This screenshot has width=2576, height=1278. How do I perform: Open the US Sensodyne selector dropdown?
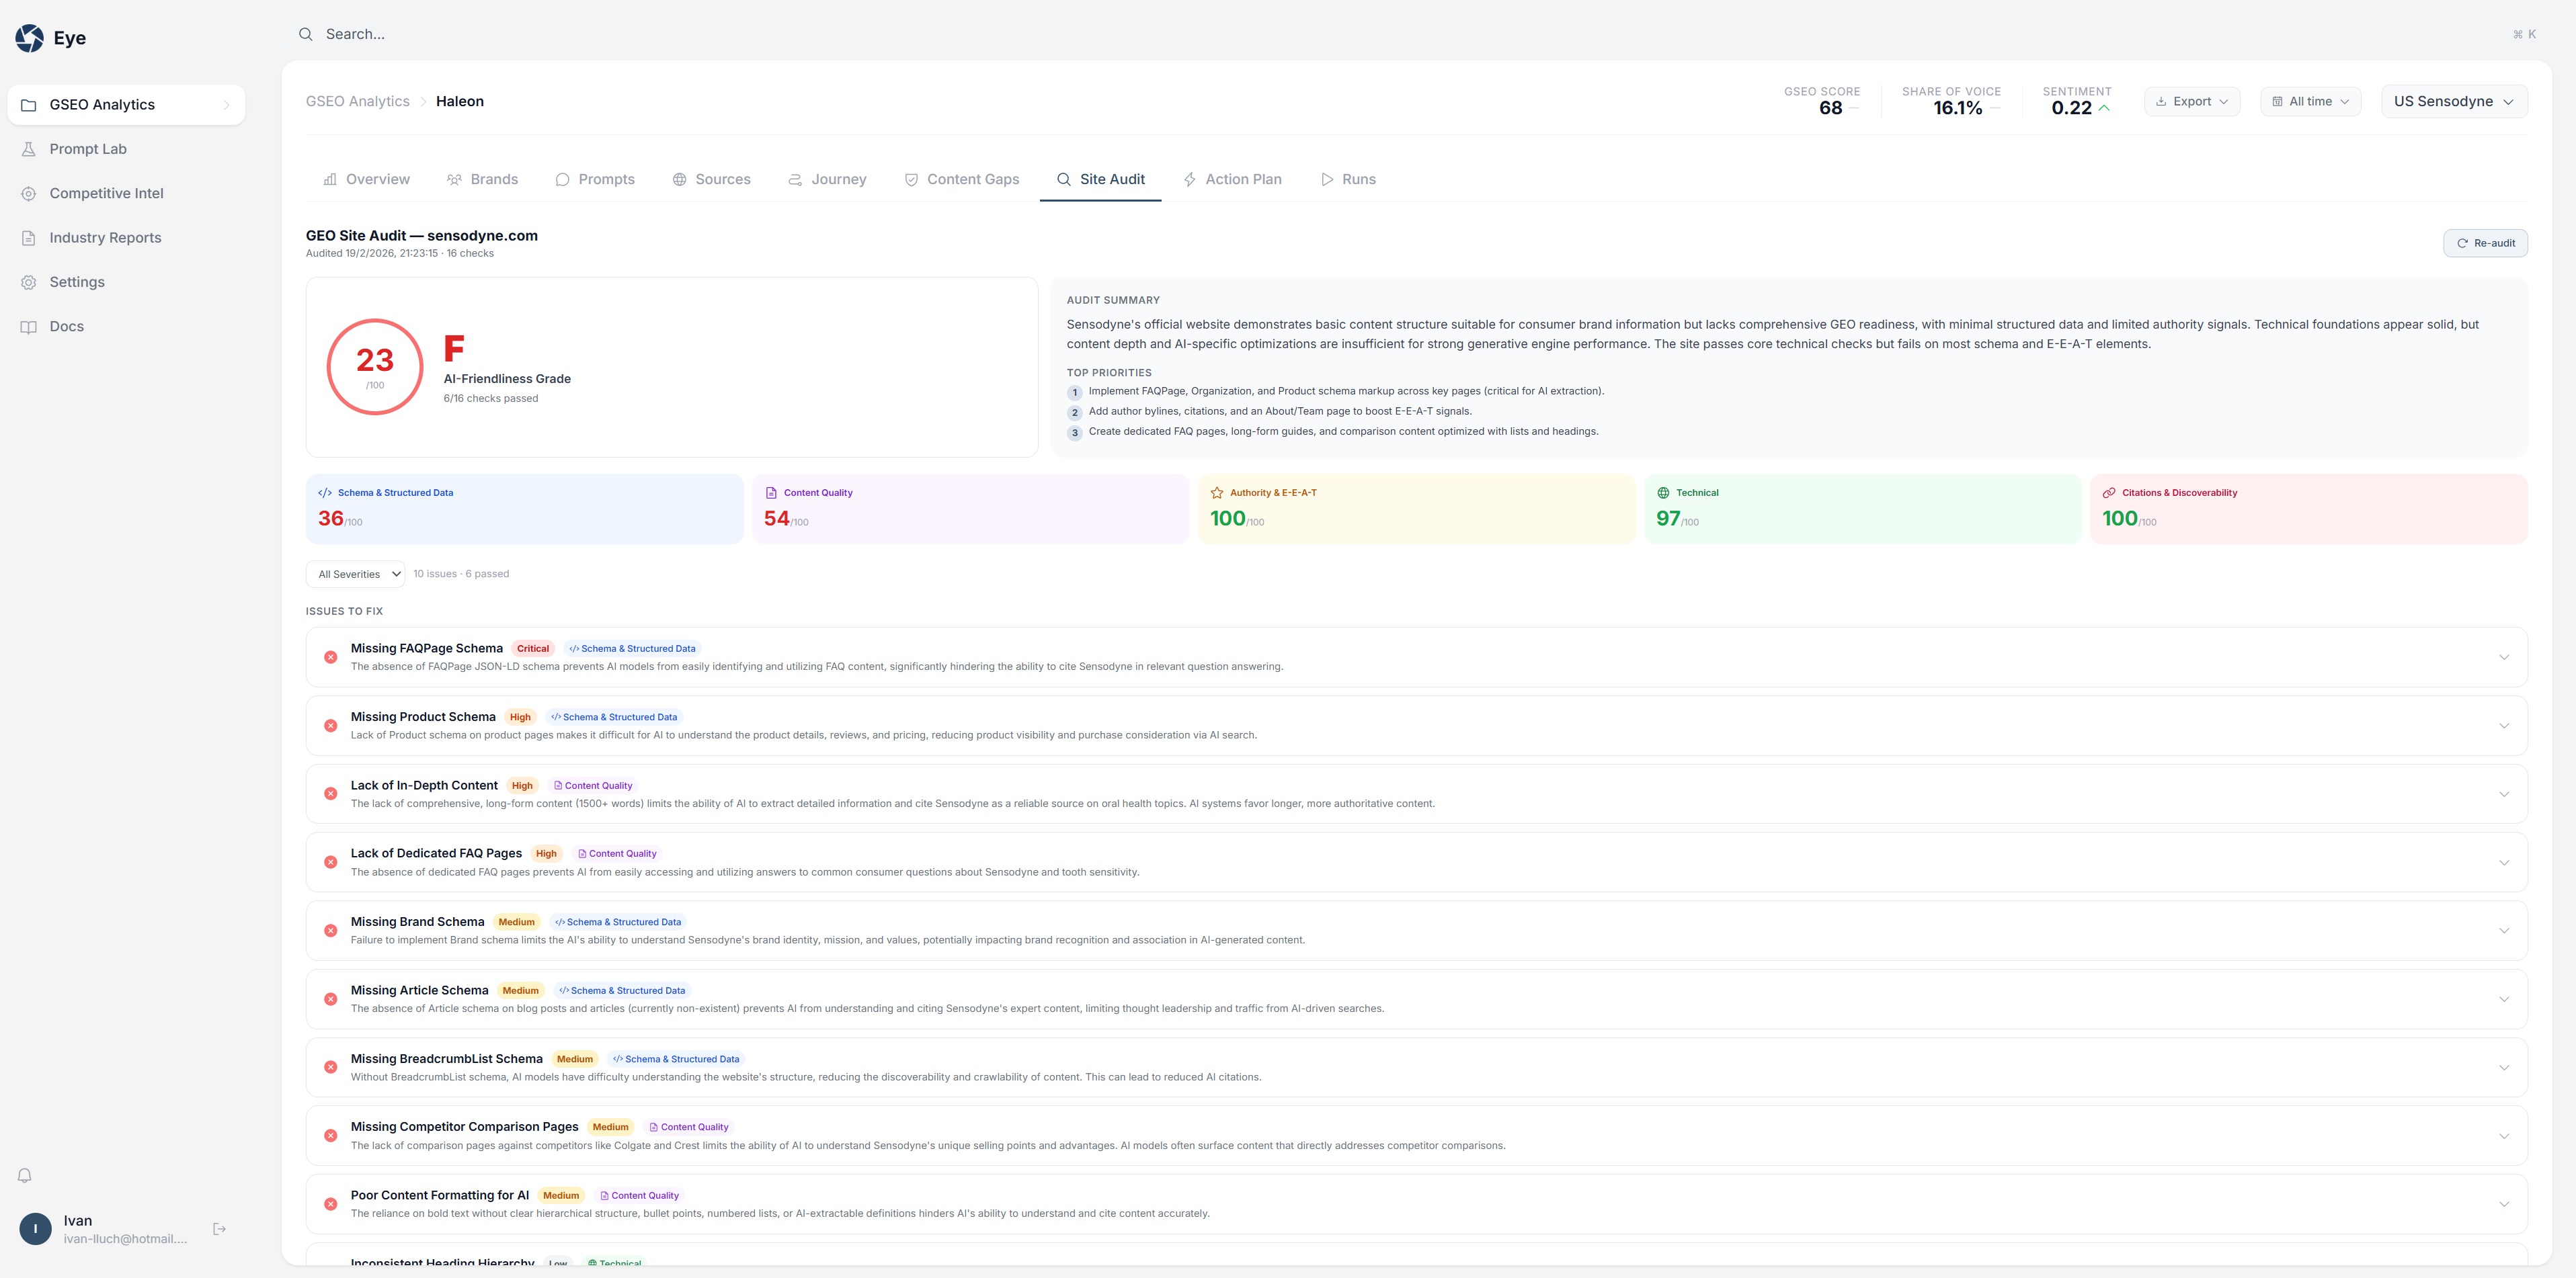[2453, 101]
